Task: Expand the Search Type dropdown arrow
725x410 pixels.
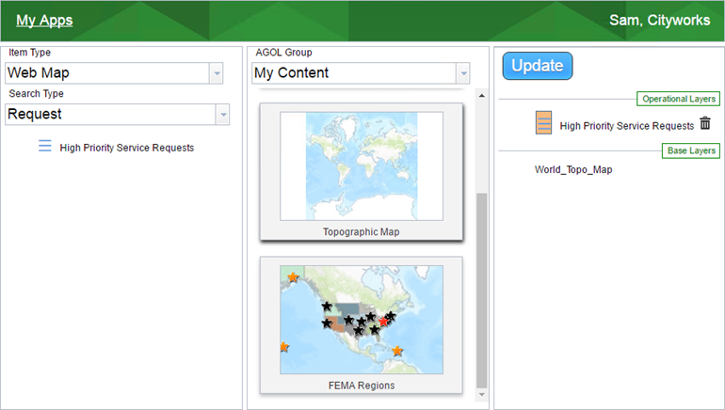Action: 223,115
